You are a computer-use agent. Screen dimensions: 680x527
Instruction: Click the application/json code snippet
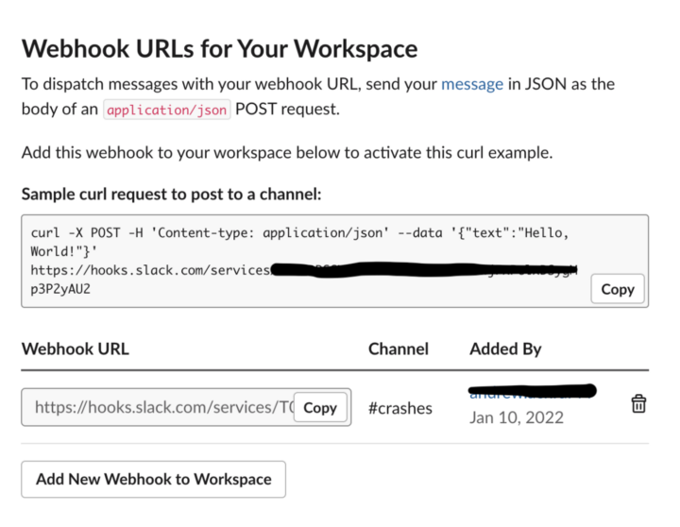pyautogui.click(x=166, y=110)
